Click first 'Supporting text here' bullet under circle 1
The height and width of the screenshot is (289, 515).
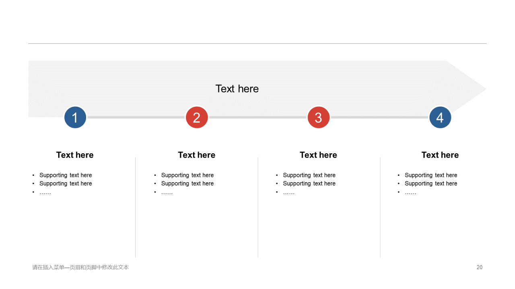click(x=66, y=175)
